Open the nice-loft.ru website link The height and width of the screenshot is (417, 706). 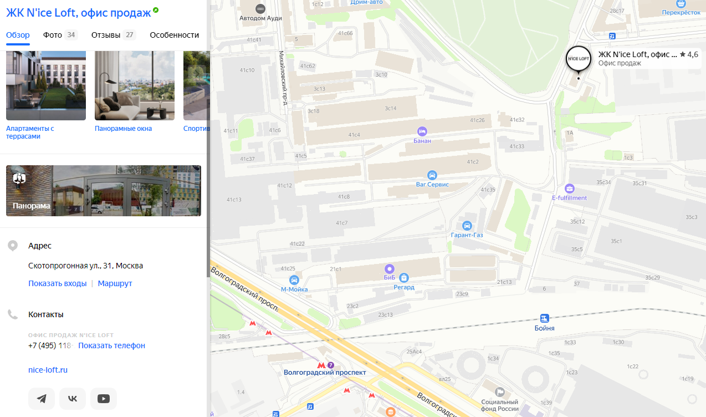48,370
